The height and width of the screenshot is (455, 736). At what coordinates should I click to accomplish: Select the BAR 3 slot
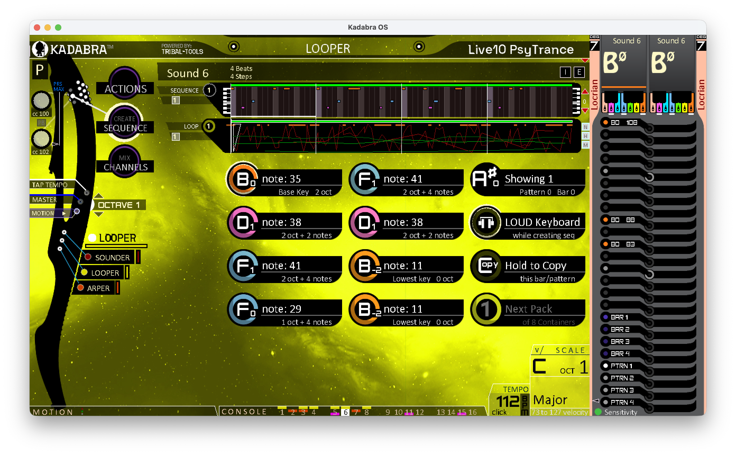(619, 341)
